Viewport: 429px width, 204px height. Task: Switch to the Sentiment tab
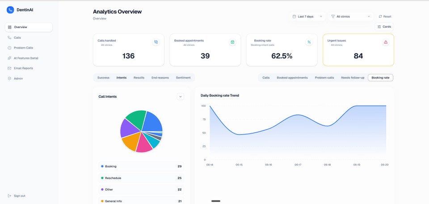(x=183, y=78)
